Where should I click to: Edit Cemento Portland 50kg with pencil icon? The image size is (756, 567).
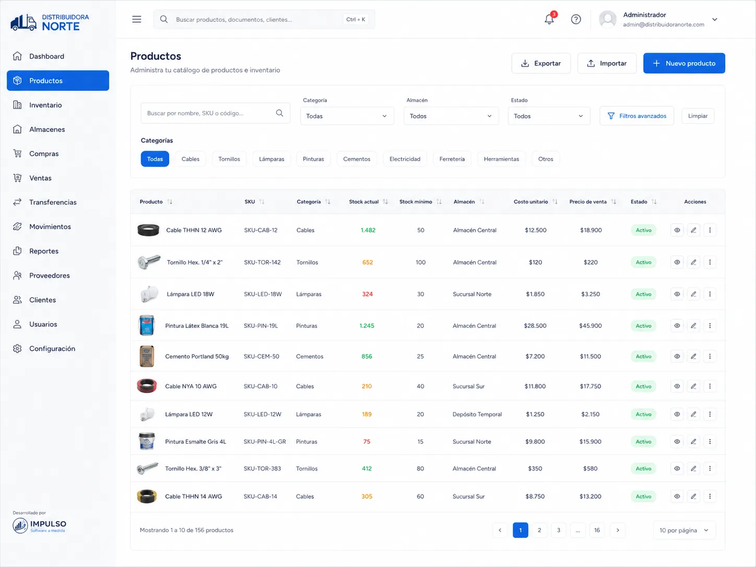click(693, 357)
